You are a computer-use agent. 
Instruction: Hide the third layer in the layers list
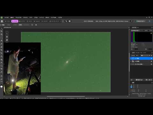click(x=151, y=64)
